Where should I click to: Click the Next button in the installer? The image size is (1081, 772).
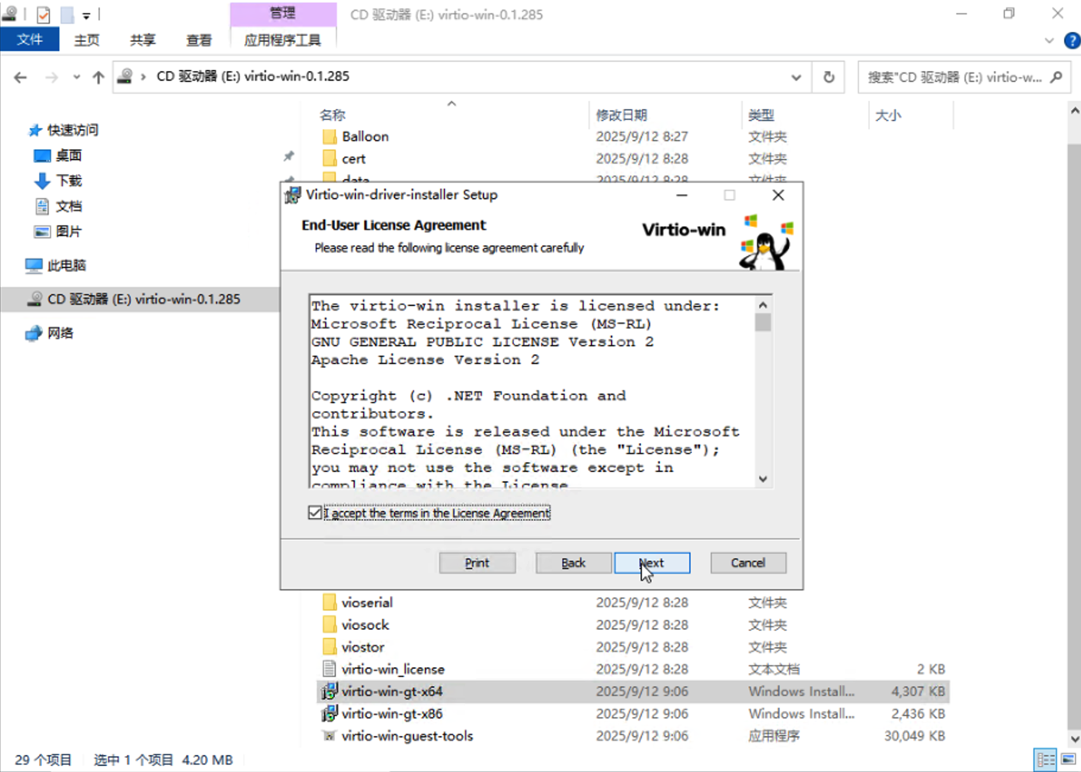point(651,563)
